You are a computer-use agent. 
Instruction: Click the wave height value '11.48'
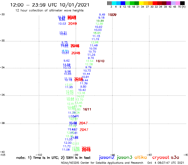coord(94,45)
